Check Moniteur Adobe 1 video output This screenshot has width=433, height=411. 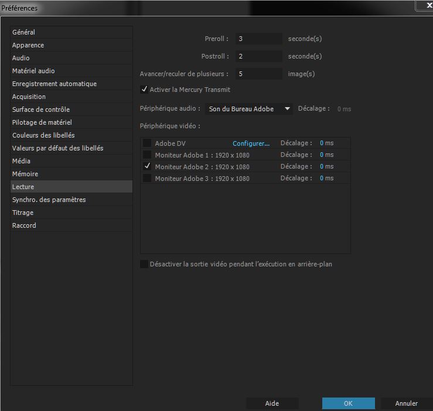(x=147, y=155)
